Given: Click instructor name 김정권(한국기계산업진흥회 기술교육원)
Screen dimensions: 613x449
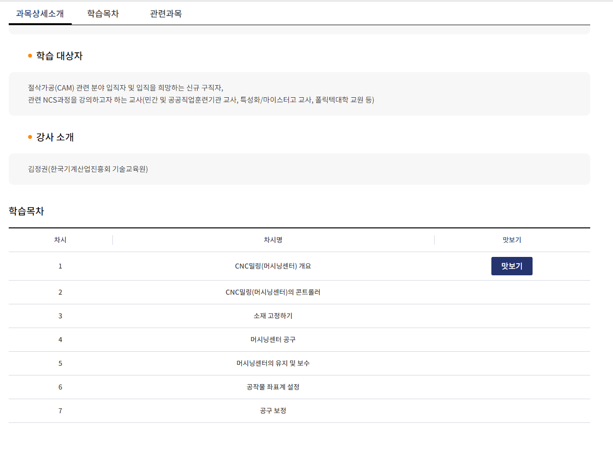Looking at the screenshot, I should [88, 169].
